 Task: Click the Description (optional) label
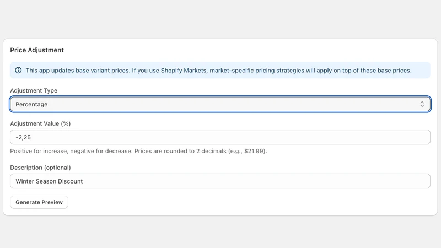pyautogui.click(x=40, y=168)
